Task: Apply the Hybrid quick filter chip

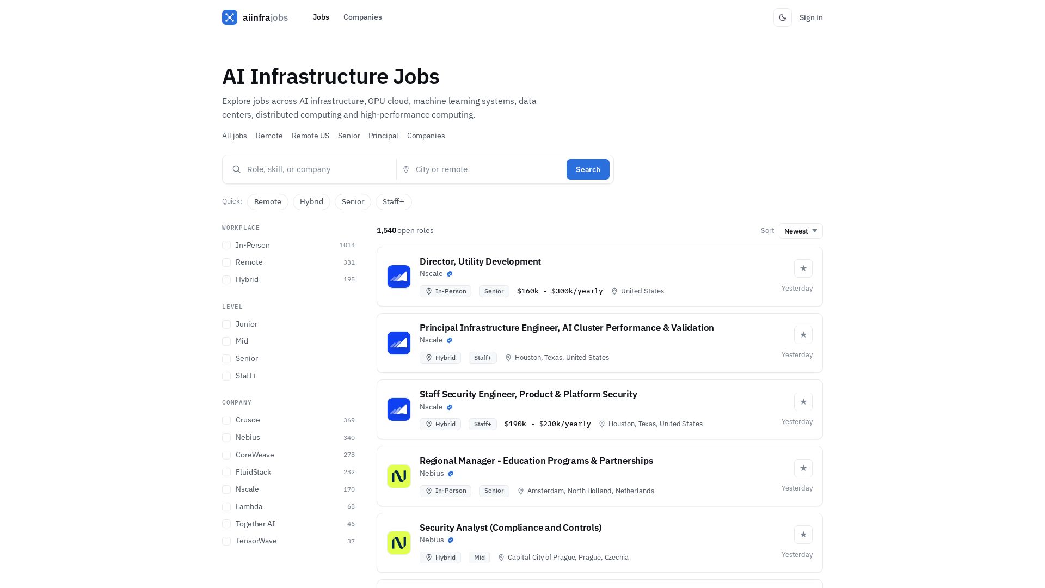Action: 311,202
